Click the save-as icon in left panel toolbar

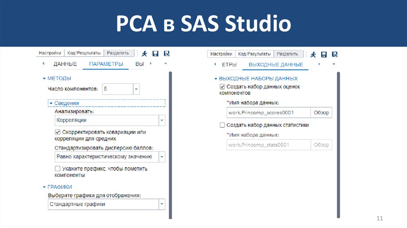[167, 54]
